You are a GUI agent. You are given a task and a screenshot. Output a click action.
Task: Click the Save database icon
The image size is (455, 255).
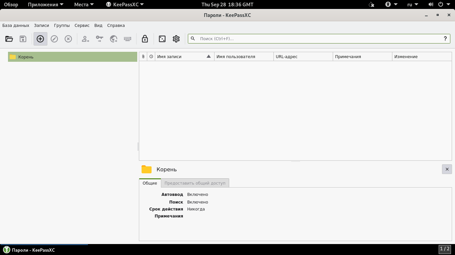pyautogui.click(x=23, y=39)
